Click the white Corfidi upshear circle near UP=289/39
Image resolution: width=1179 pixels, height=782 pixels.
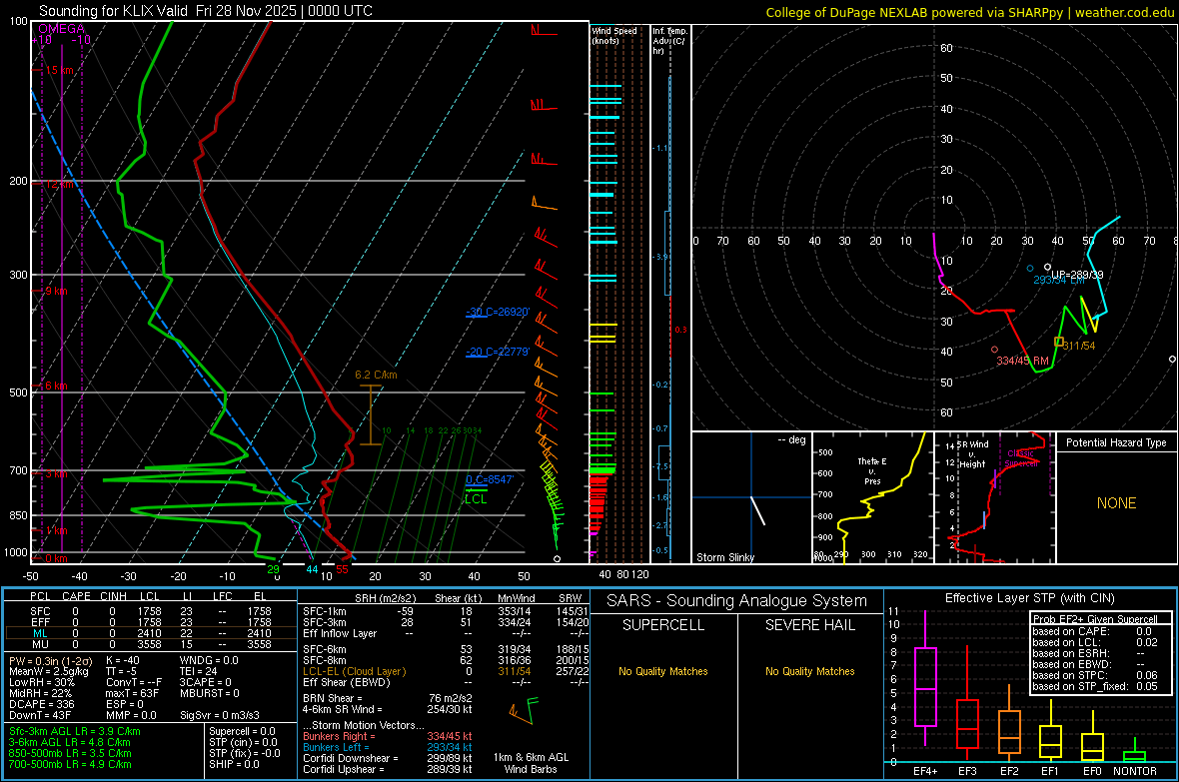[1047, 267]
